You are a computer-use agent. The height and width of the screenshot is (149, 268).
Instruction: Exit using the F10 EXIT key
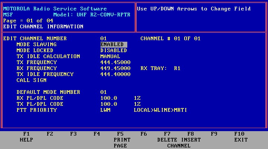241,137
